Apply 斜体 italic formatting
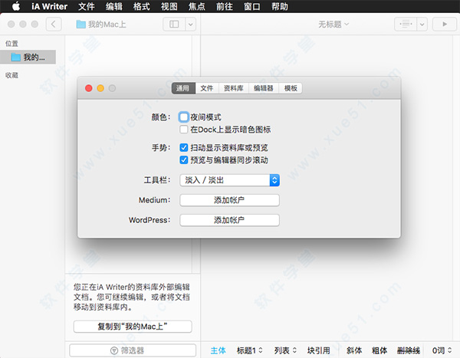The image size is (460, 358). (x=354, y=350)
